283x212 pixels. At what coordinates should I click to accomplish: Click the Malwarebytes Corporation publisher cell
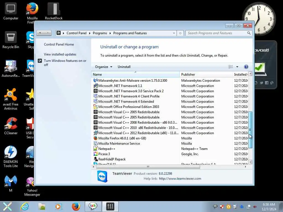(x=201, y=81)
